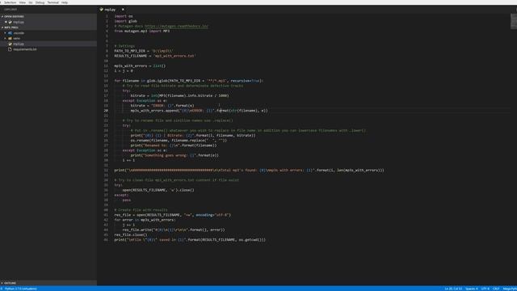
Task: Select Python interpreter in status bar
Action: pos(20,289)
